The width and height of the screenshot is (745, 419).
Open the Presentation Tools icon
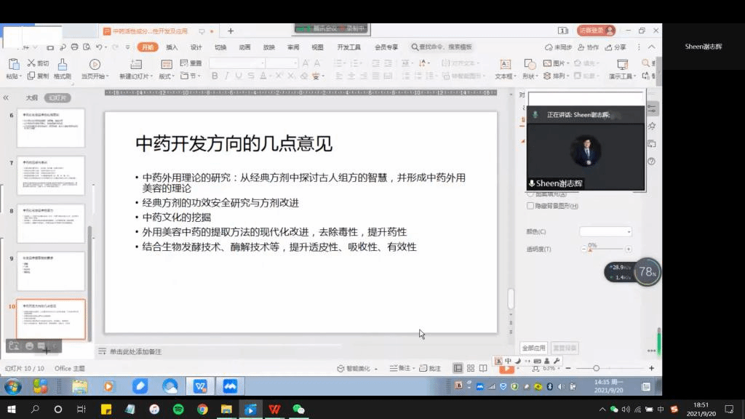tap(622, 64)
